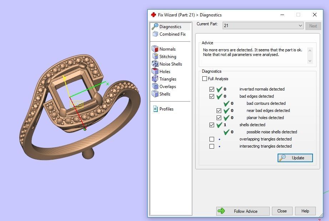This screenshot has height=221, width=329.
Task: Minimize the Fix Wizard window
Action: [x=282, y=15]
